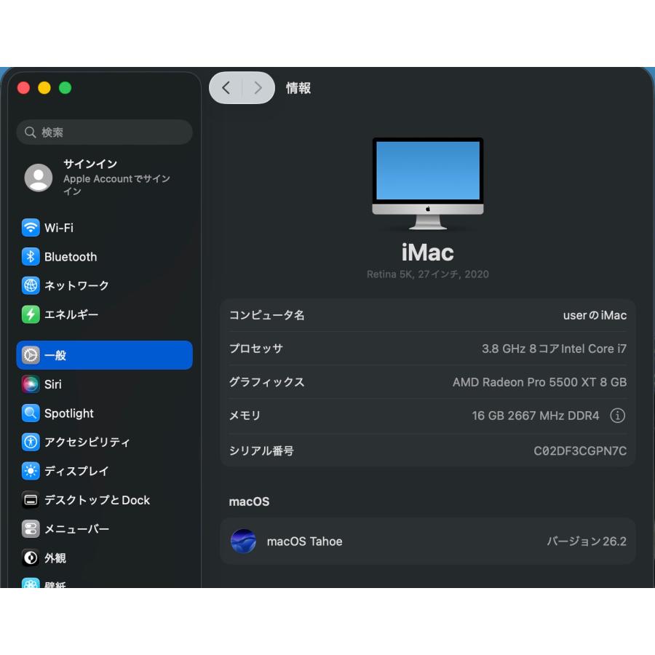The image size is (655, 655).
Task: Click the プロセッサ row label
Action: [255, 349]
